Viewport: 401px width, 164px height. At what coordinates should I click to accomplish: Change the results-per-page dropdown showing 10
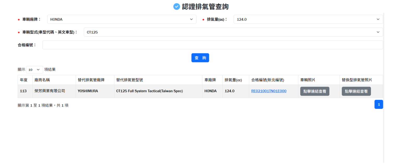click(x=34, y=70)
